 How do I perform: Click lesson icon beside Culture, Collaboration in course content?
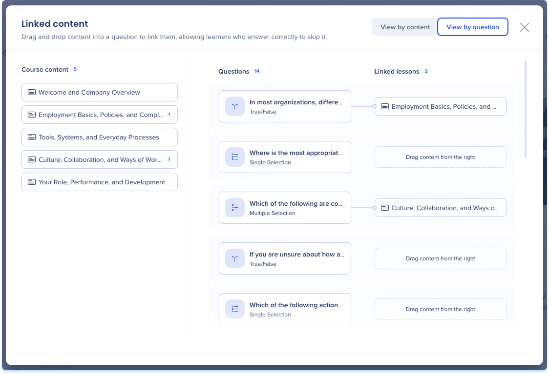(x=32, y=159)
